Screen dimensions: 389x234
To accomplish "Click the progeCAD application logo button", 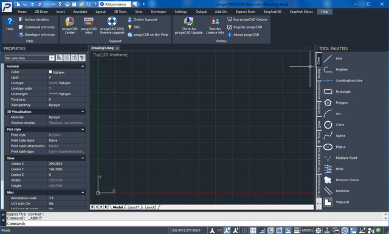I will click(x=7, y=7).
